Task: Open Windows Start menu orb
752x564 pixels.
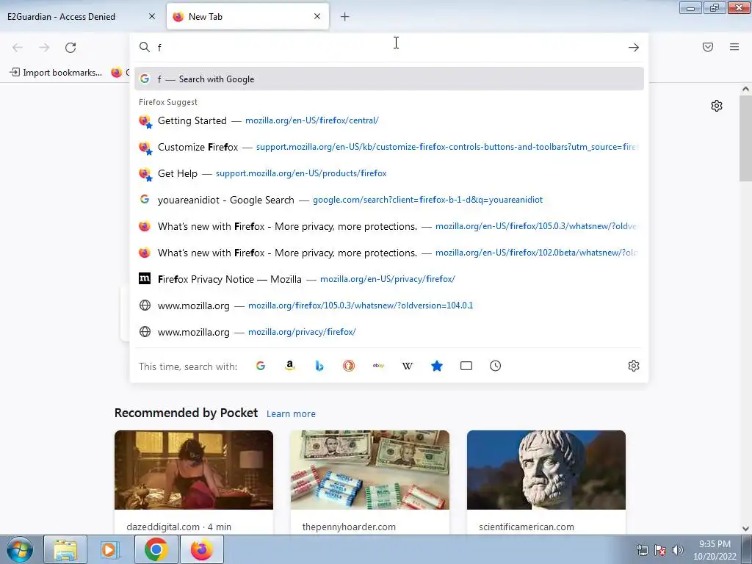Action: click(x=20, y=549)
